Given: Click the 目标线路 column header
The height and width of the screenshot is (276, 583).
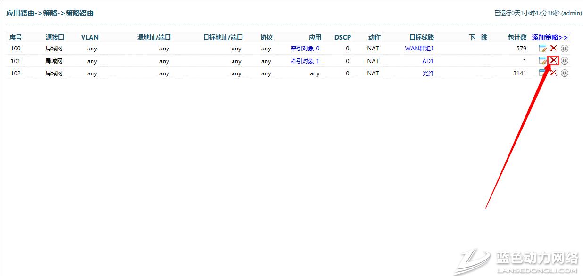Looking at the screenshot, I should (422, 37).
